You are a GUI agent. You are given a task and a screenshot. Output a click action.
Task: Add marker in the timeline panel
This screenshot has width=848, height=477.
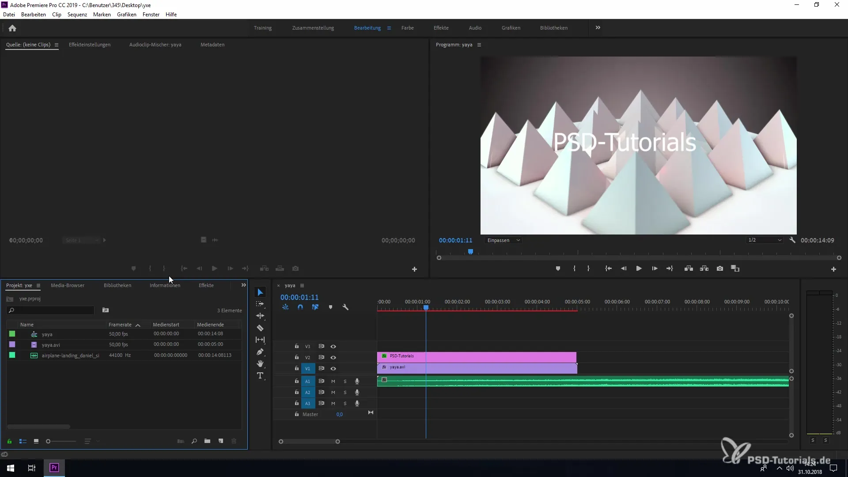[330, 307]
